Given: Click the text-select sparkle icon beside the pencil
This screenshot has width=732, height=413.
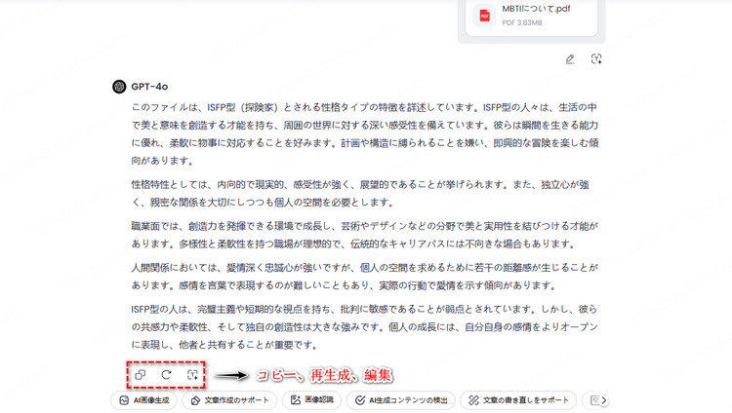Looking at the screenshot, I should pos(596,59).
